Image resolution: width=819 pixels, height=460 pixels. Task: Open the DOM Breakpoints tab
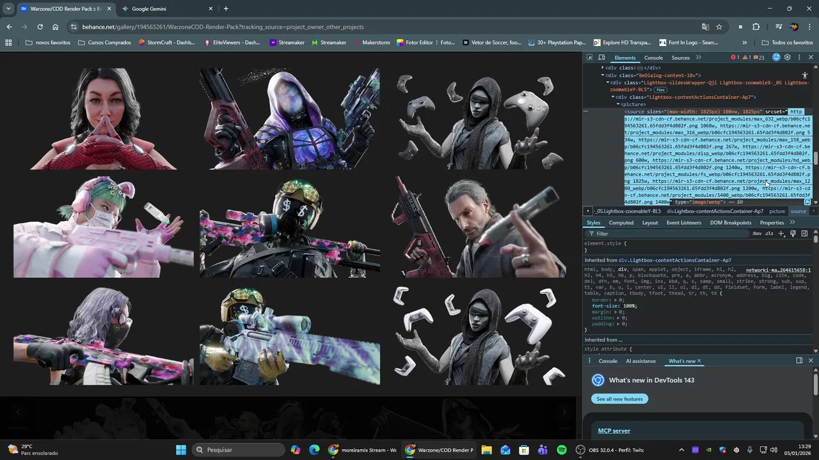(x=731, y=222)
